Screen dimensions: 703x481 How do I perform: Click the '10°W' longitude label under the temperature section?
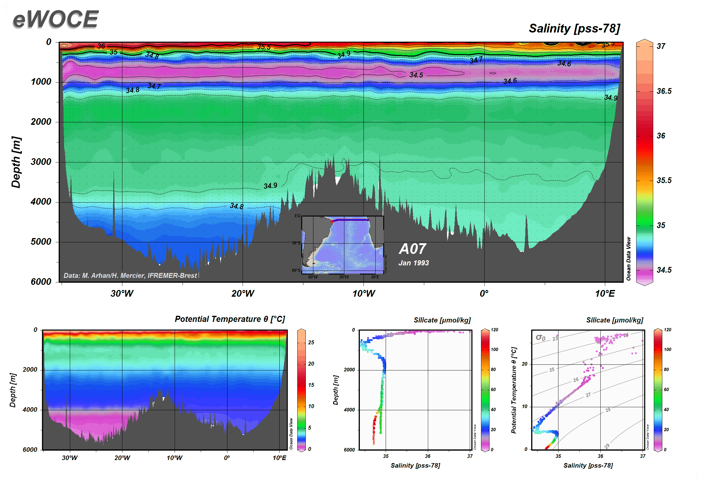point(175,458)
